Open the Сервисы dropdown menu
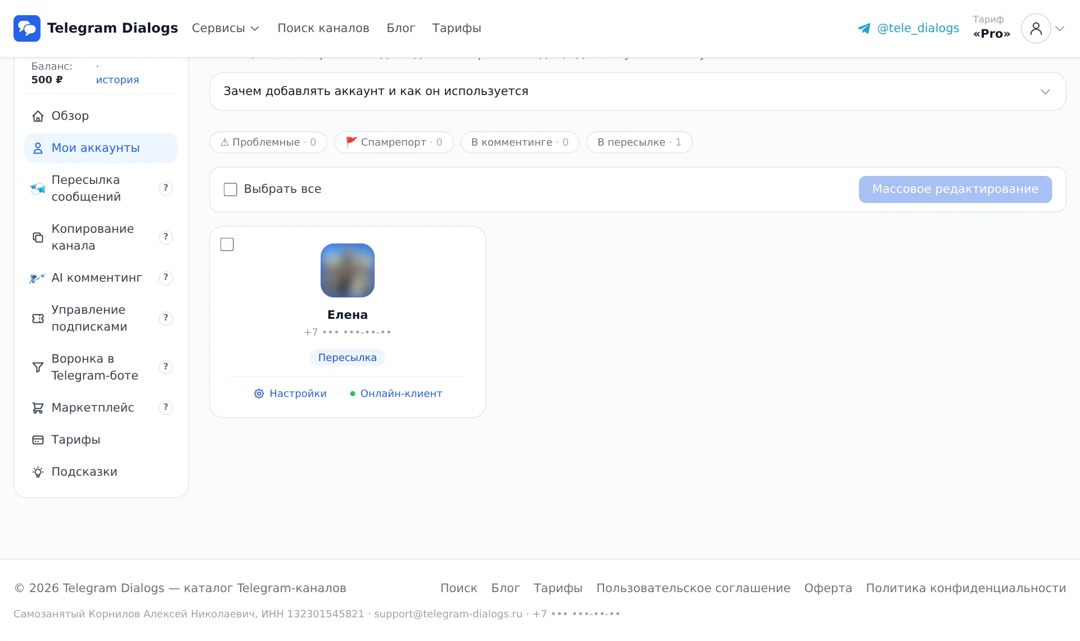This screenshot has height=641, width=1080. pyautogui.click(x=225, y=28)
